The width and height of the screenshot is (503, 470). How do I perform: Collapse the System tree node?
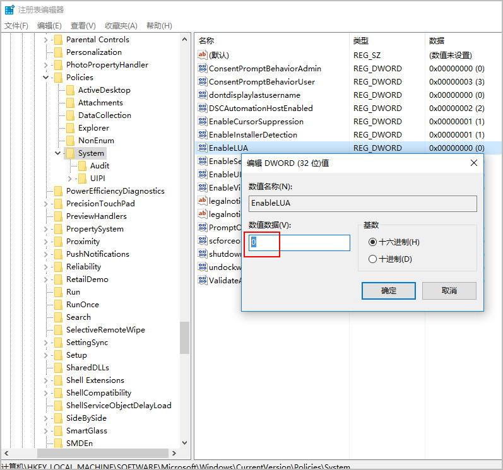tap(58, 153)
